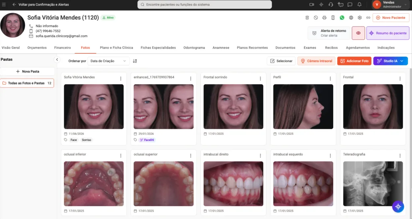Image resolution: width=412 pixels, height=219 pixels.
Task: Open the Odontograma tab
Action: [x=194, y=48]
